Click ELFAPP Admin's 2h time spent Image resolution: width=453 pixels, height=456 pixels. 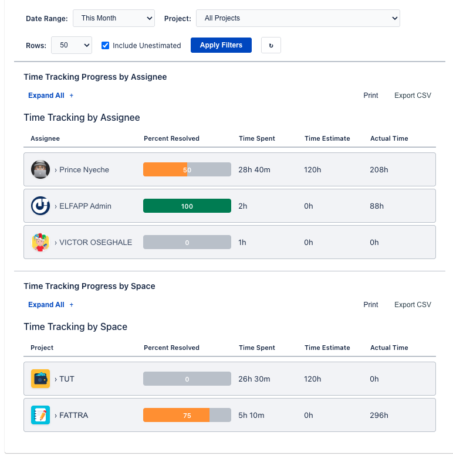coord(243,206)
